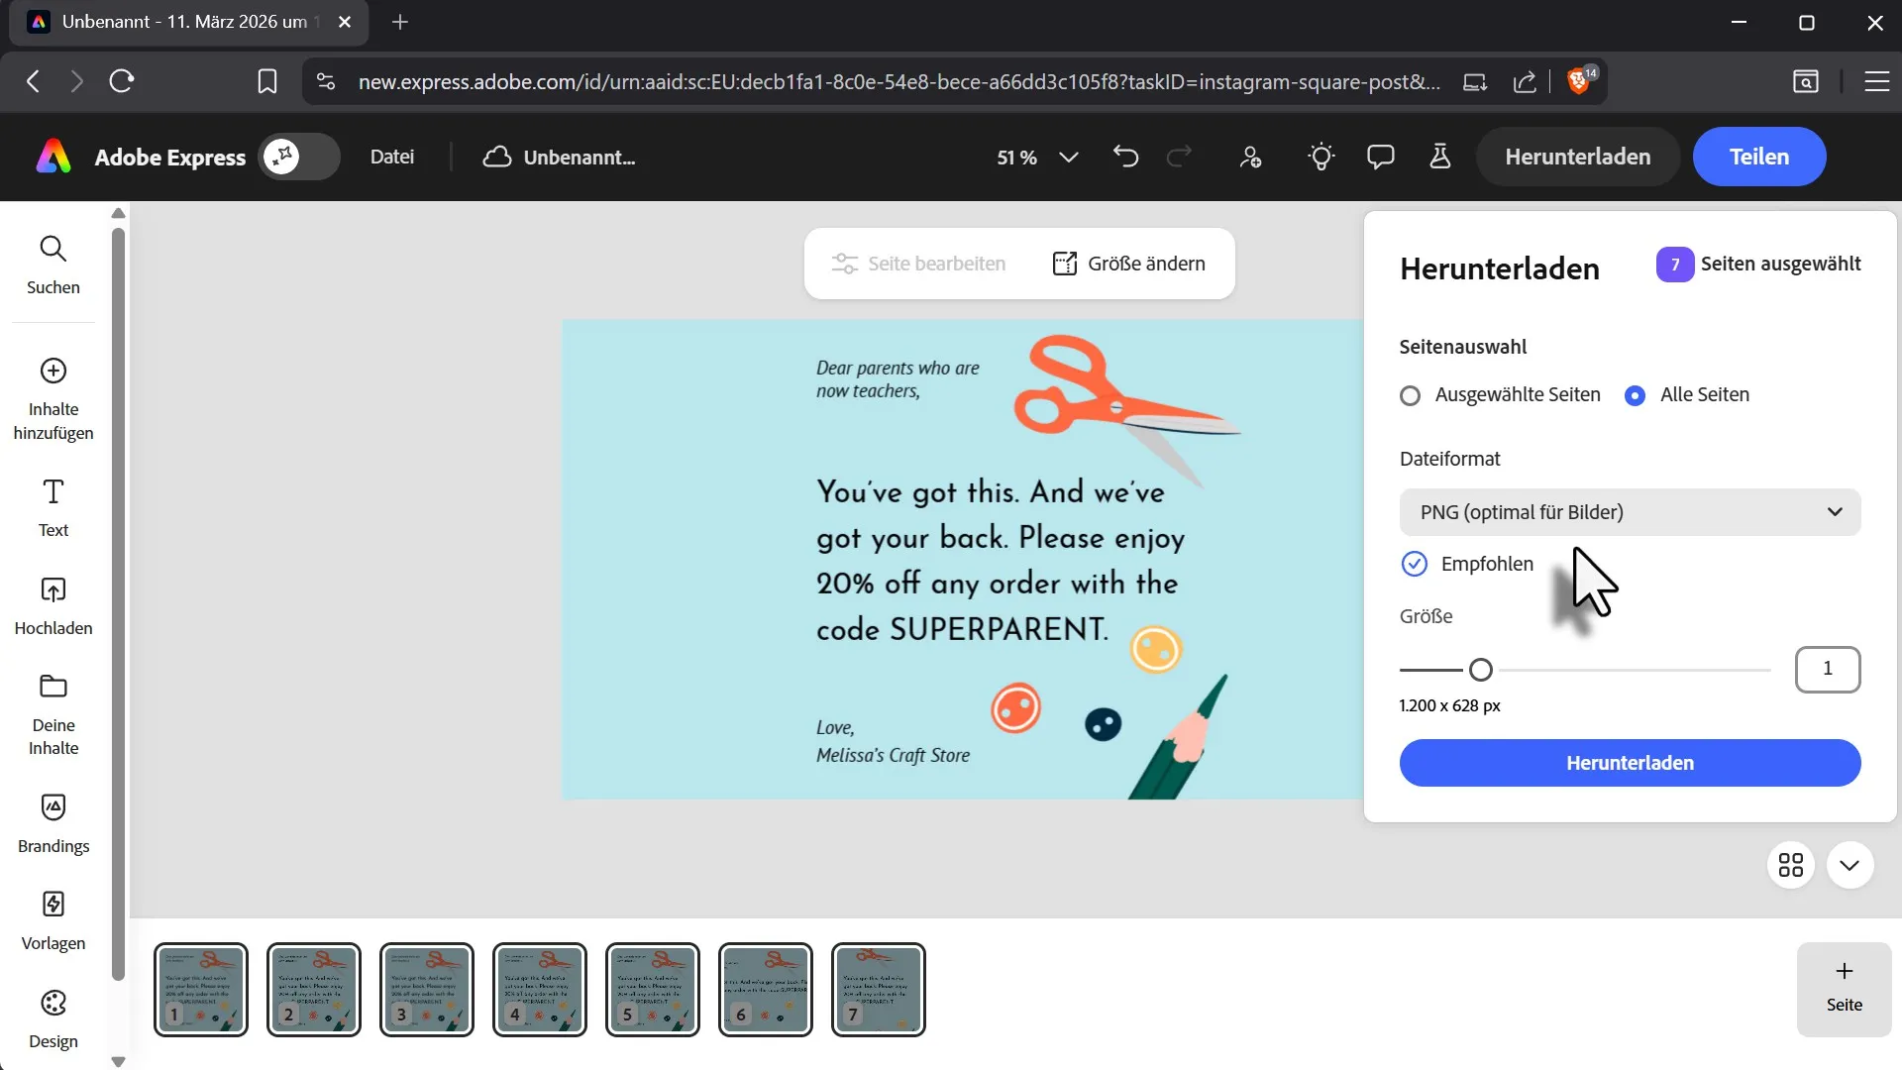Image resolution: width=1902 pixels, height=1070 pixels.
Task: Click the Teilen button
Action: (x=1758, y=157)
